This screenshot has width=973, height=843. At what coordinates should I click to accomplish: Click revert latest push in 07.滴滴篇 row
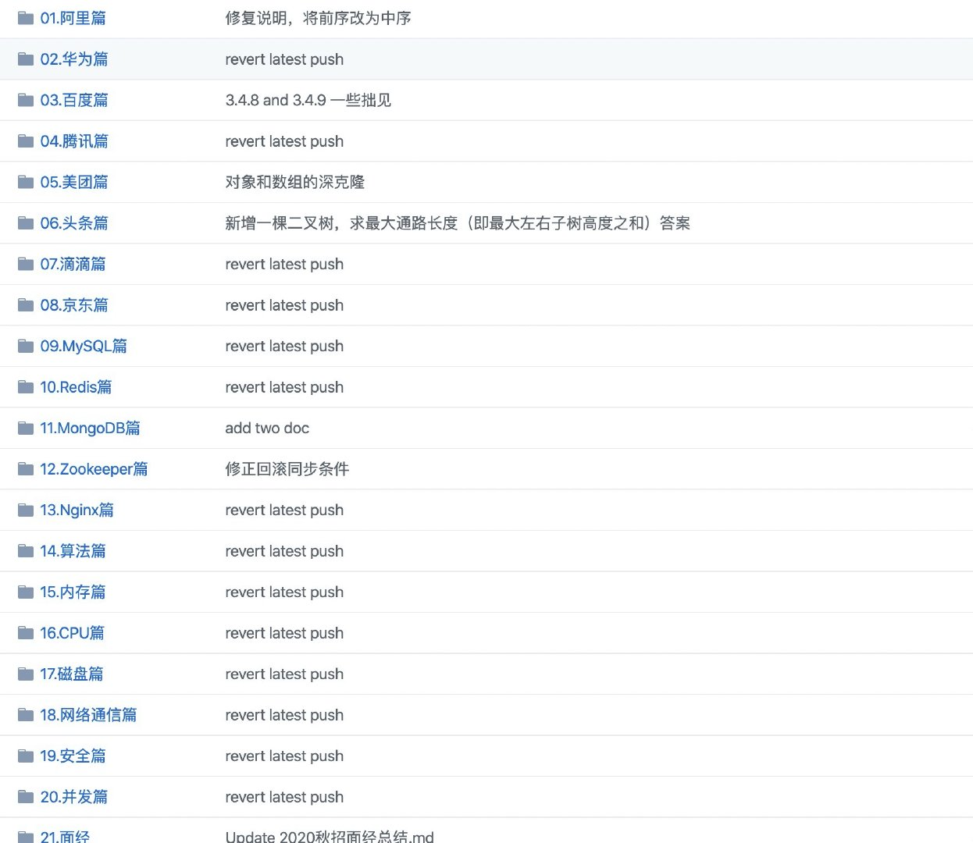(x=284, y=264)
